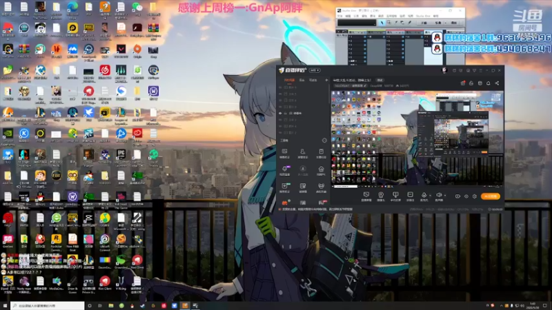Click the stream preview thumbnail
Viewport: 552px width, 310px height.
tap(417, 139)
